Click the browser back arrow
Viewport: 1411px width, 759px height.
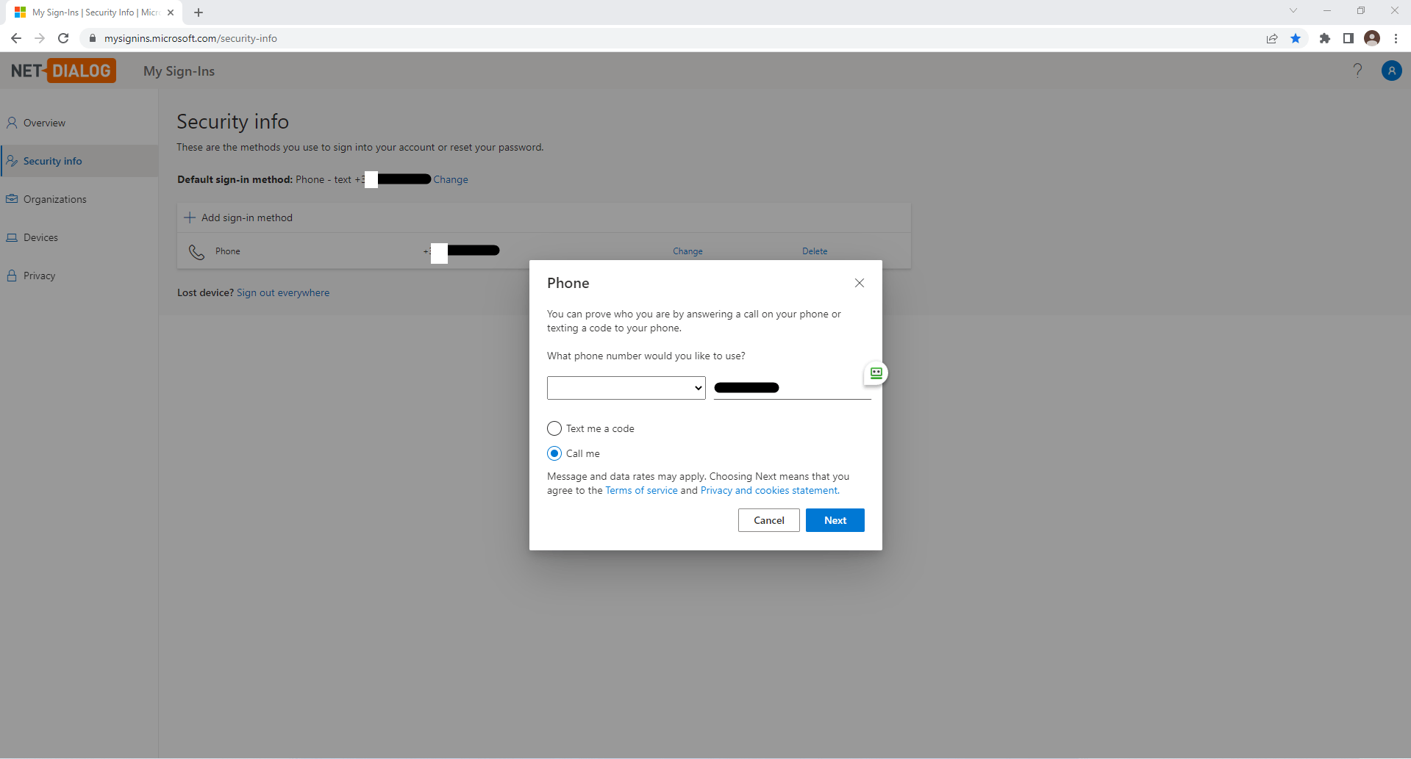tap(16, 38)
